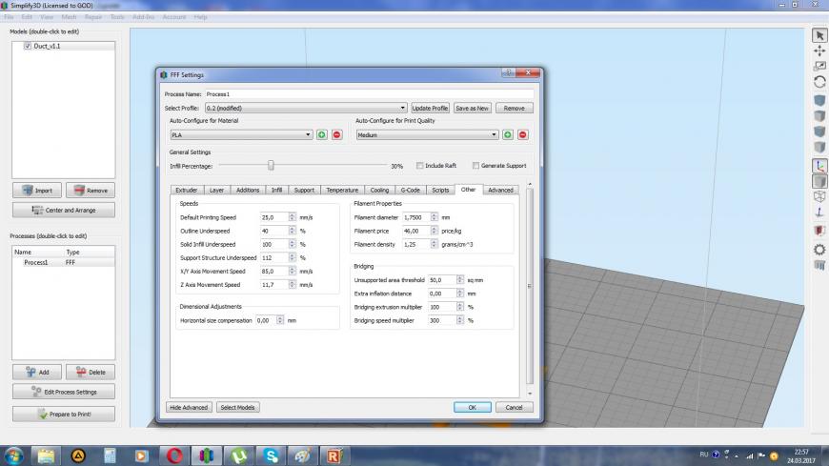Image resolution: width=829 pixels, height=466 pixels.
Task: Open the Medium print quality dropdown
Action: point(427,135)
